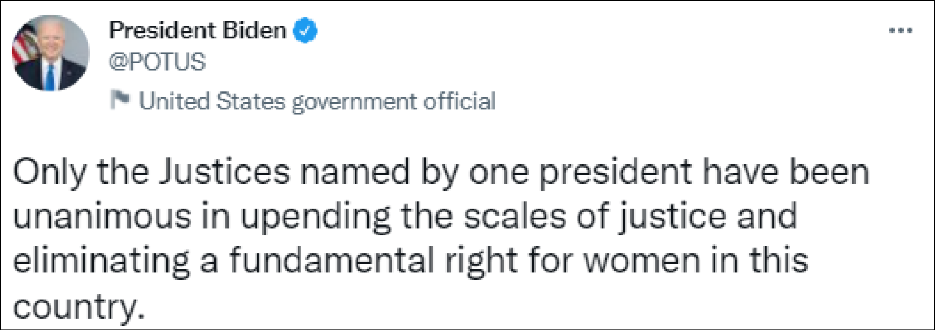
Task: Click the gray flag icon
Action: [x=120, y=100]
